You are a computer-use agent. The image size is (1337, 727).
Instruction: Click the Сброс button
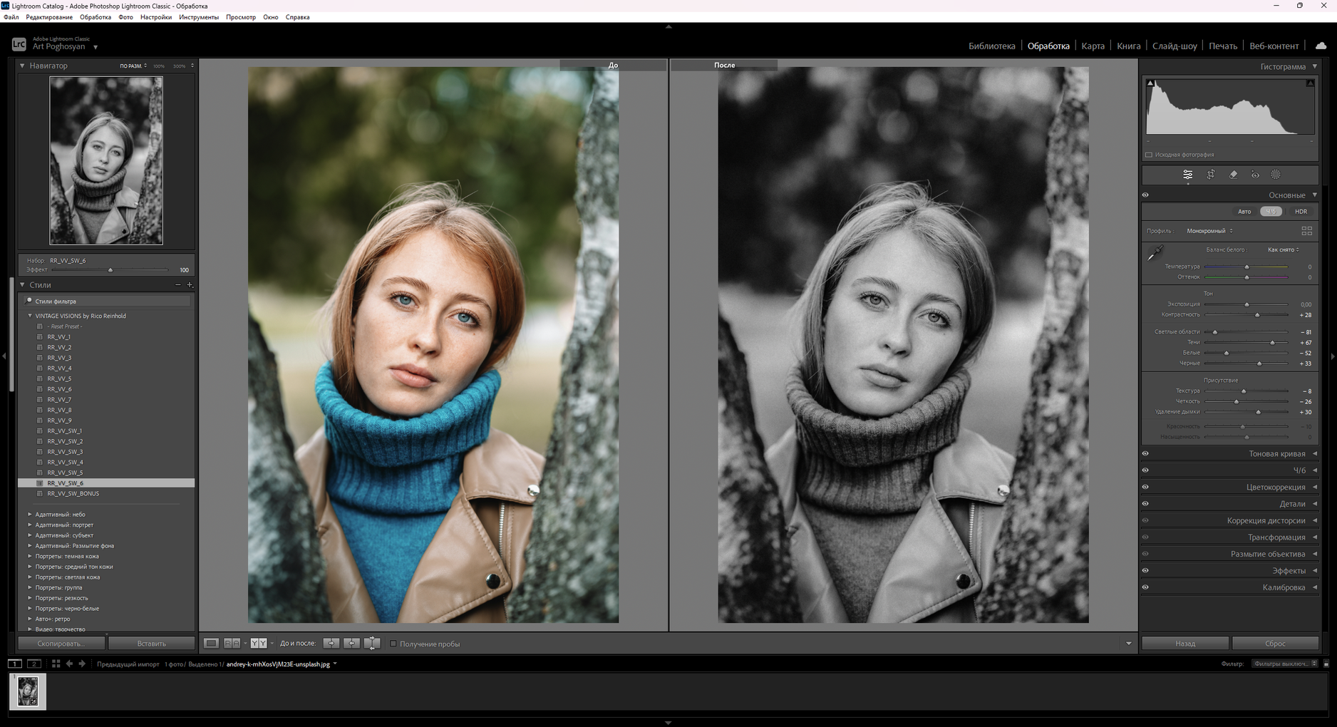pos(1275,644)
